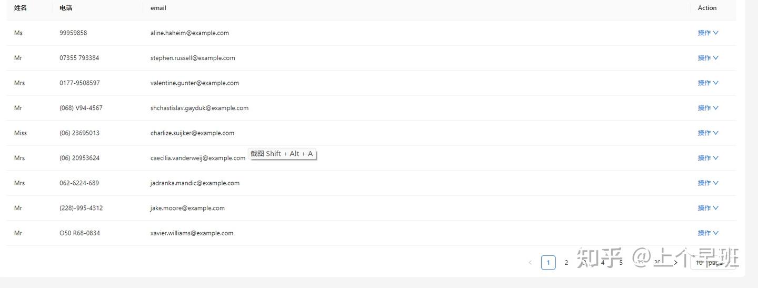
Task: Select page 1 in pagination
Action: coord(548,263)
